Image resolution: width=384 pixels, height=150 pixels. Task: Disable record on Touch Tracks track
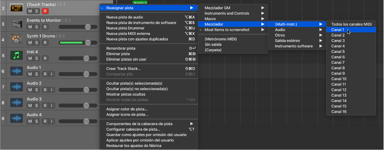coord(45,11)
